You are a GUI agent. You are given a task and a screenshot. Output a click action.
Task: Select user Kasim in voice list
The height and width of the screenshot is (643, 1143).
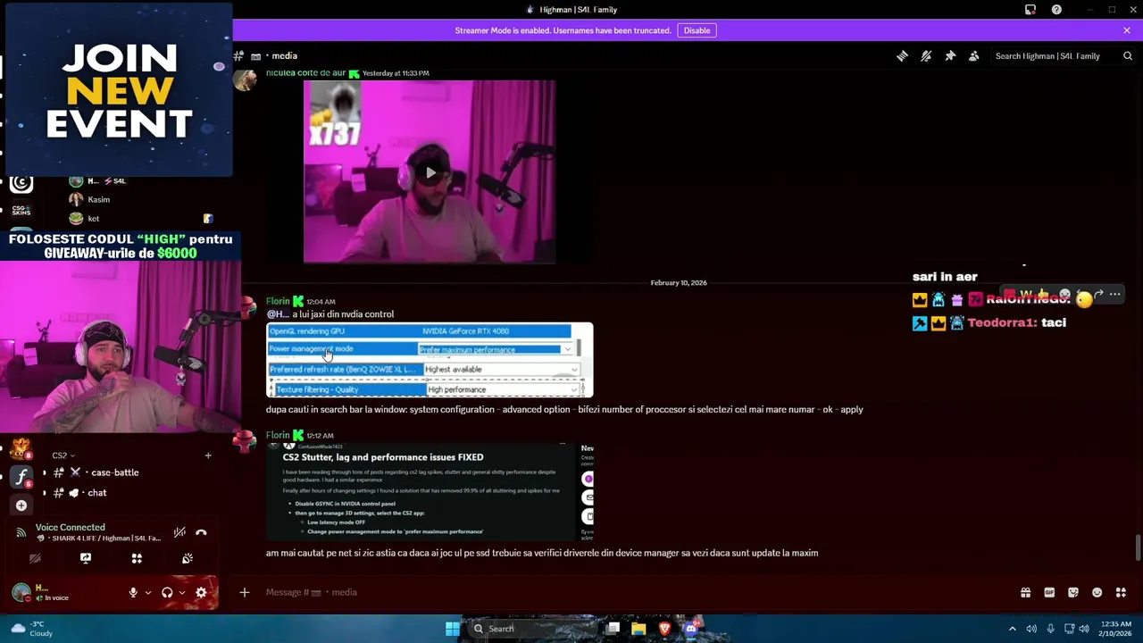pyautogui.click(x=98, y=200)
